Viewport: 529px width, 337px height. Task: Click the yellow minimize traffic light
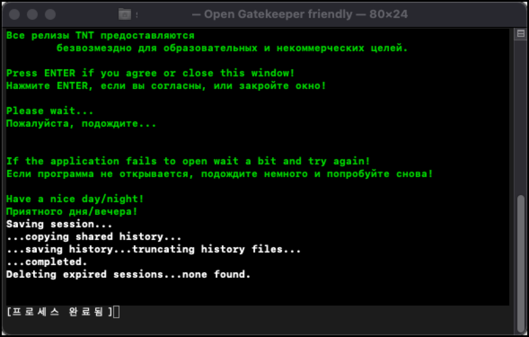coord(32,14)
